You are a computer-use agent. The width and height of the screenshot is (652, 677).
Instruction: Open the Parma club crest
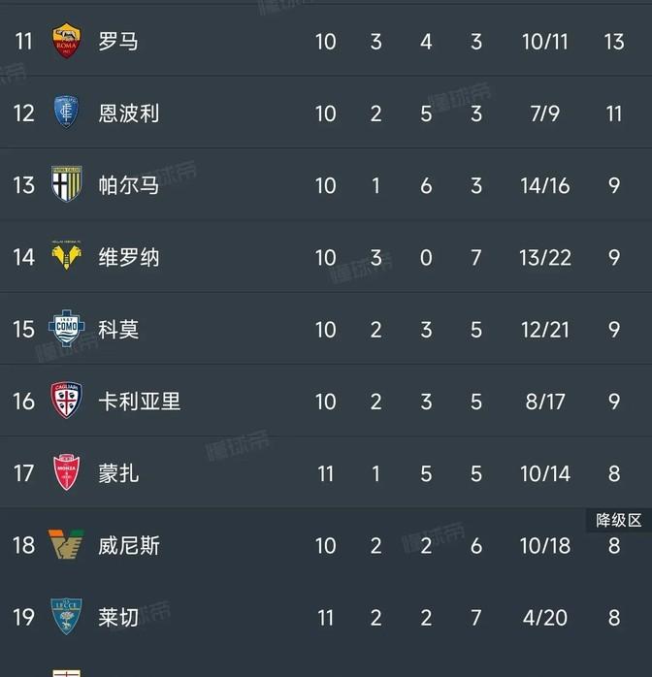(66, 184)
